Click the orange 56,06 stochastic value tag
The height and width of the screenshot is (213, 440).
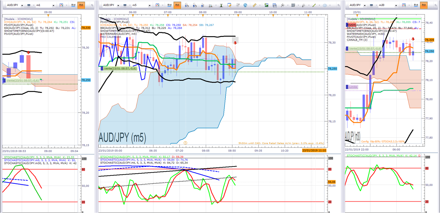[332, 182]
